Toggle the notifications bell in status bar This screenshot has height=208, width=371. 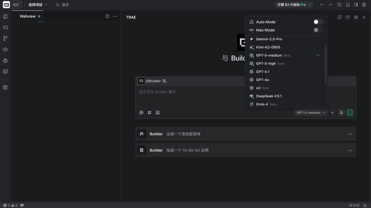tap(365, 205)
